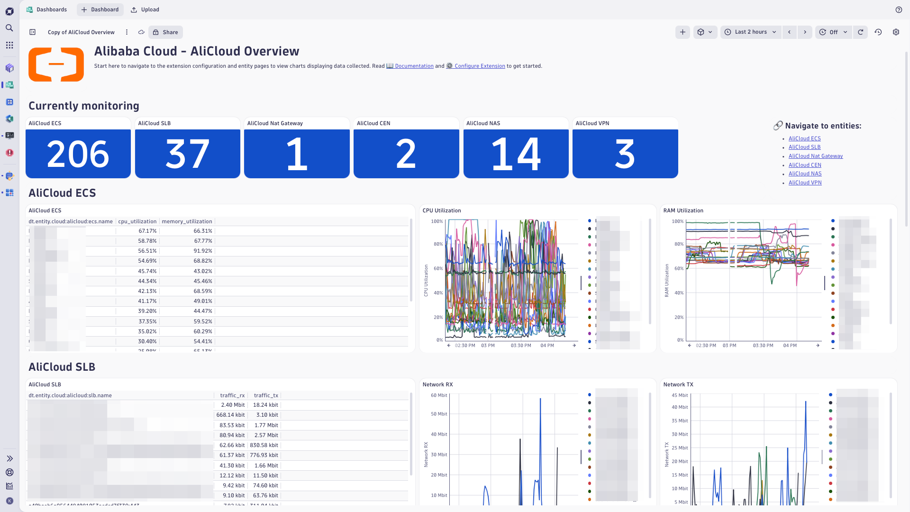Viewport: 910px width, 512px height.
Task: Click the Documentation link in the description
Action: (413, 66)
